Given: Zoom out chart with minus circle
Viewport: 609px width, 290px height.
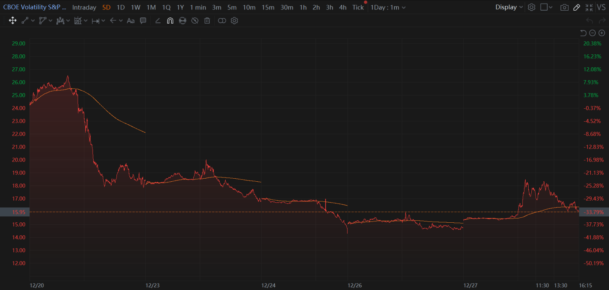Looking at the screenshot, I should [x=592, y=33].
